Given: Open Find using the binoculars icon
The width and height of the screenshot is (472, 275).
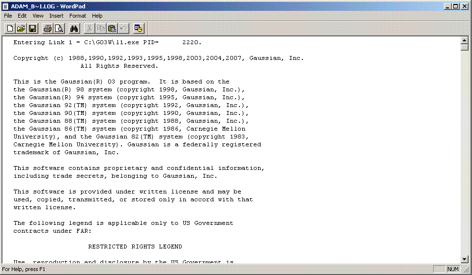Looking at the screenshot, I should point(74,28).
